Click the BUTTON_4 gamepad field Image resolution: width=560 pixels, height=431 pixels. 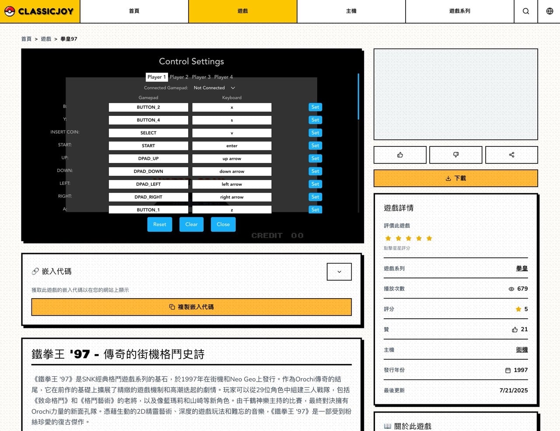[148, 120]
